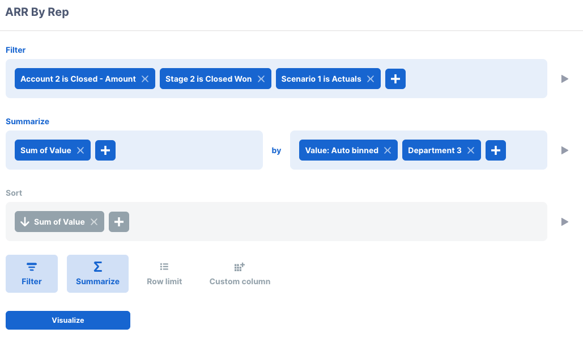Image resolution: width=583 pixels, height=337 pixels.
Task: Remove the Value: Auto binned grouping
Action: (388, 150)
